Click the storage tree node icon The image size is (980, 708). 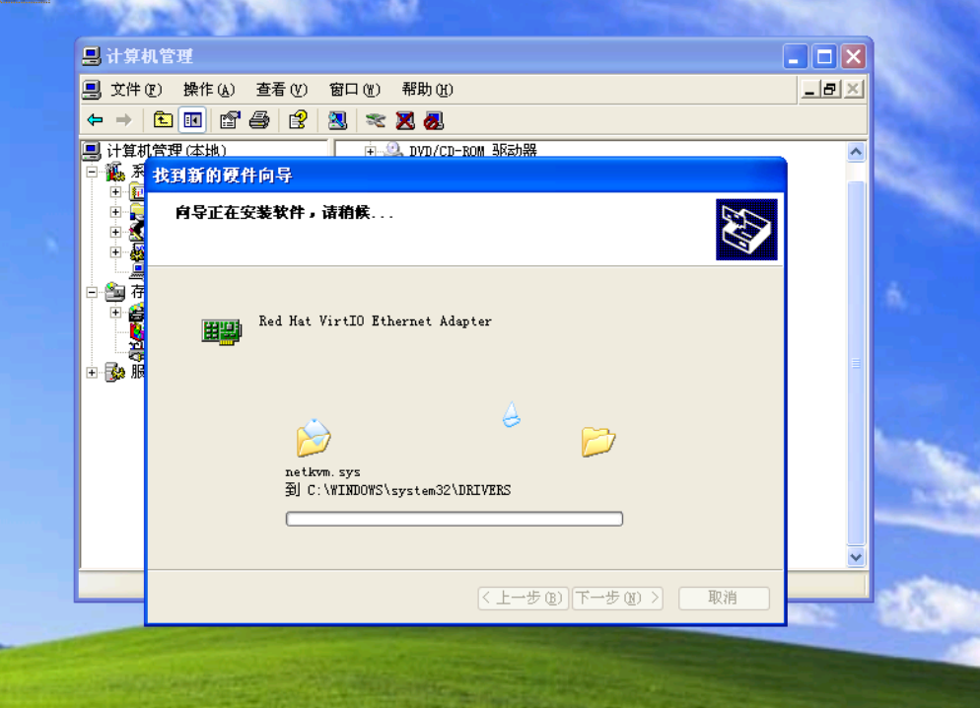pos(115,292)
